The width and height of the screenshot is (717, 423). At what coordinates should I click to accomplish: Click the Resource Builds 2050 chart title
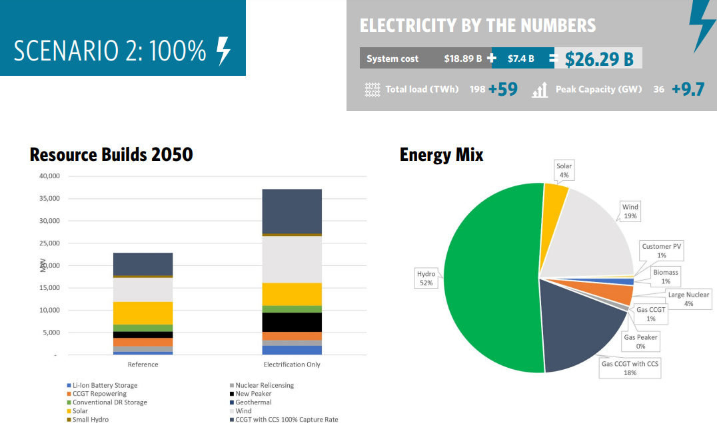(111, 155)
